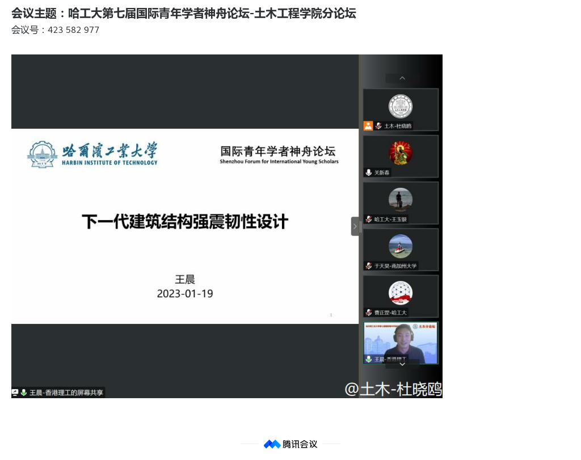This screenshot has height=460, width=581.
Task: Click the muted mic icon of 哈工大-王玉银
Action: point(369,219)
